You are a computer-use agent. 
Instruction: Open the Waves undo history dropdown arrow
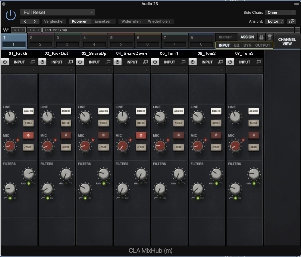(x=23, y=30)
